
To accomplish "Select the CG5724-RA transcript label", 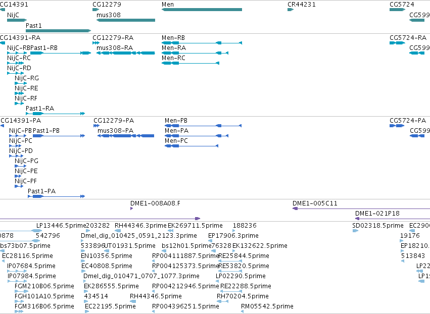I will pyautogui.click(x=408, y=37).
